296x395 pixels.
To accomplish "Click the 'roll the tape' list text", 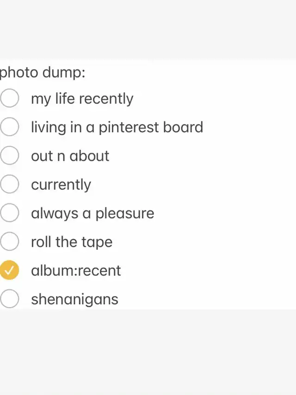I will coord(72,242).
